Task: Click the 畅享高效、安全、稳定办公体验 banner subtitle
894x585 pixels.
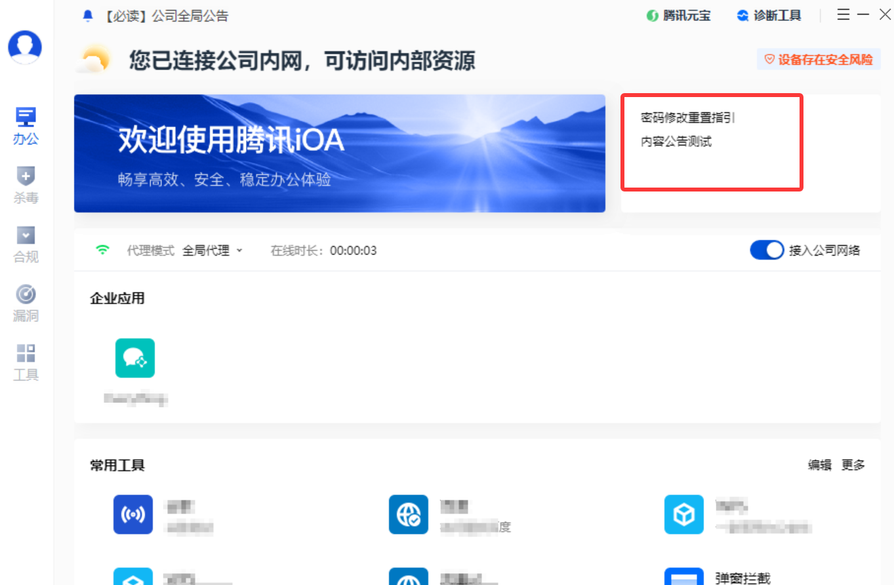Action: click(225, 180)
